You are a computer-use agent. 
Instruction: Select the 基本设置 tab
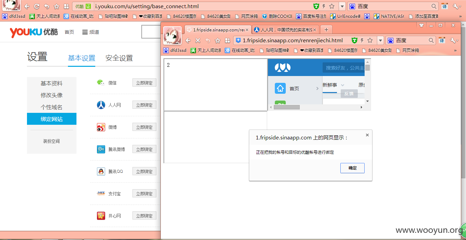tap(82, 58)
